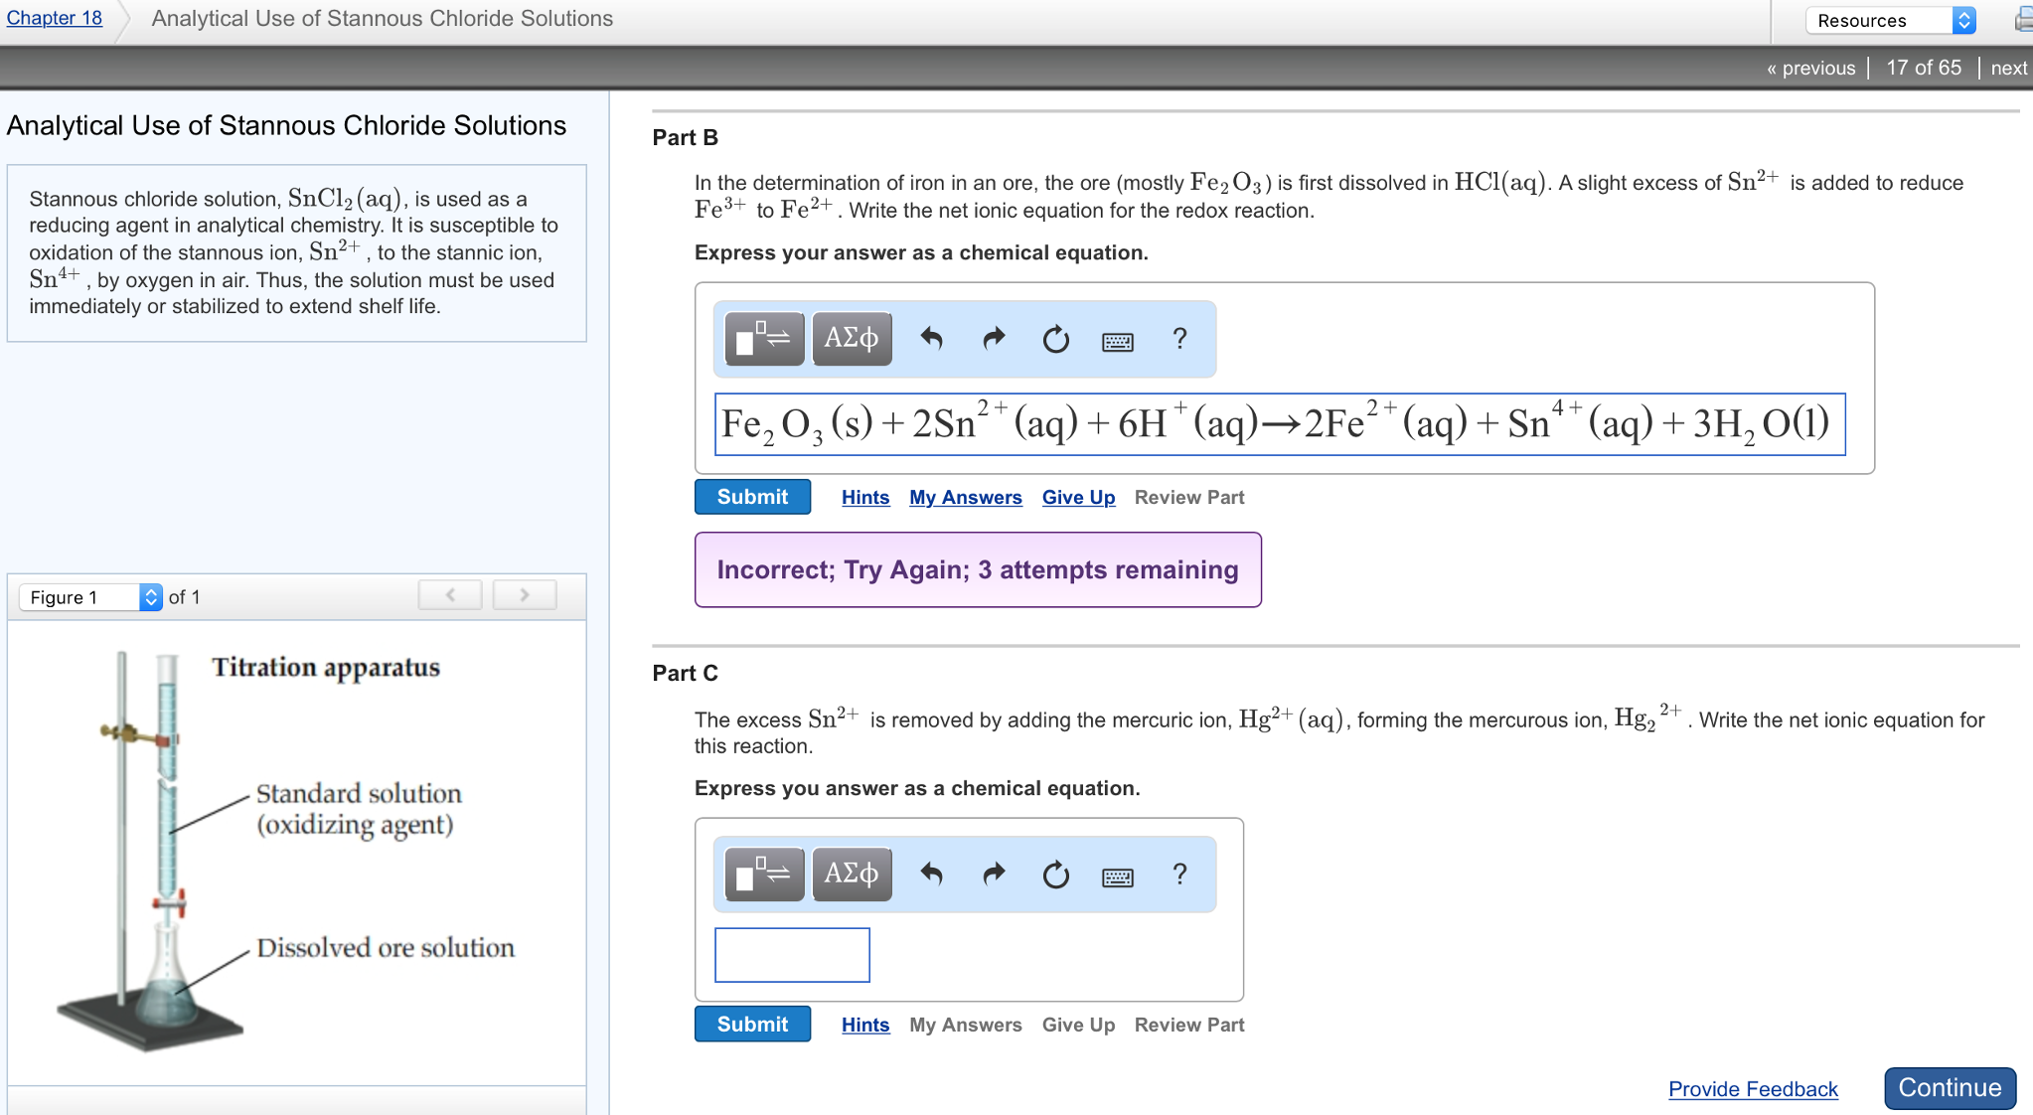The height and width of the screenshot is (1115, 2033).
Task: Undo last edit in Part C editor
Action: tap(931, 875)
